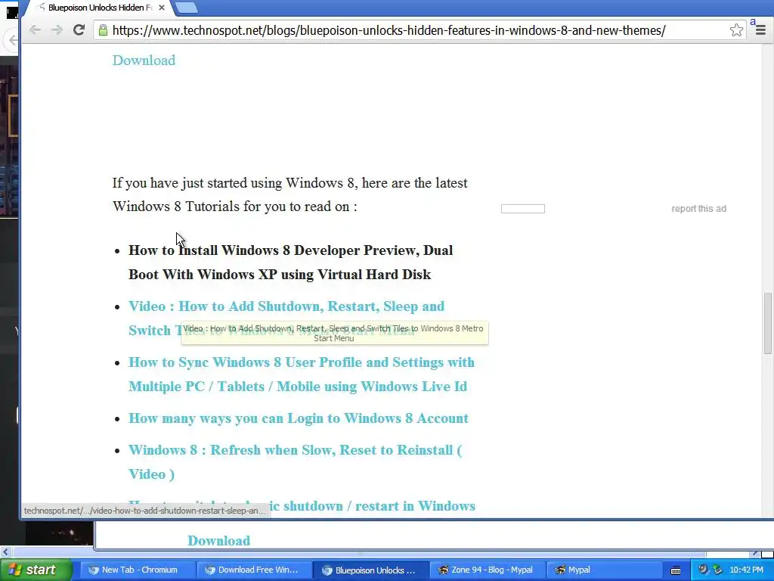This screenshot has height=581, width=774.
Task: Click the small white box left of 'report this ad'
Action: click(523, 209)
